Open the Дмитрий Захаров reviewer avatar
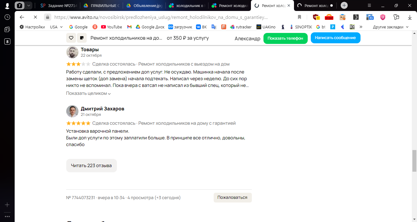 pos(72,111)
